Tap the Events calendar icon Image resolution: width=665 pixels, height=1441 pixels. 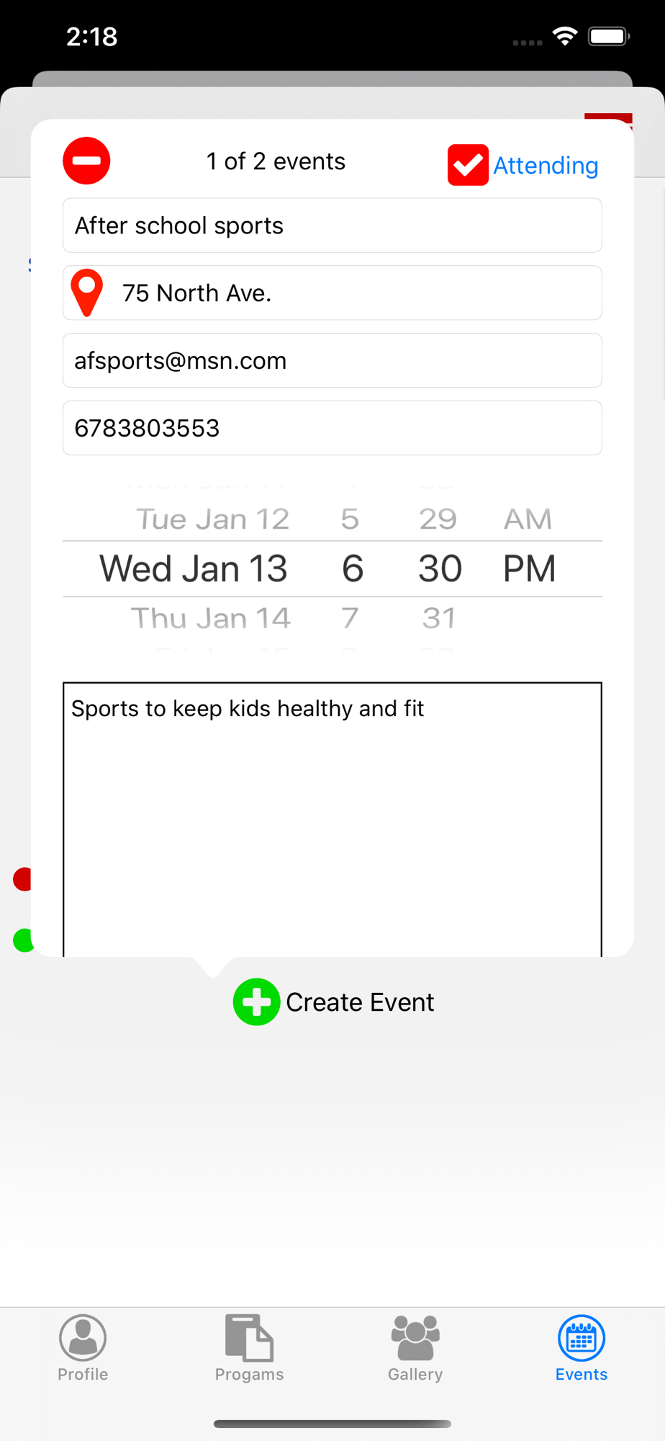[582, 1338]
